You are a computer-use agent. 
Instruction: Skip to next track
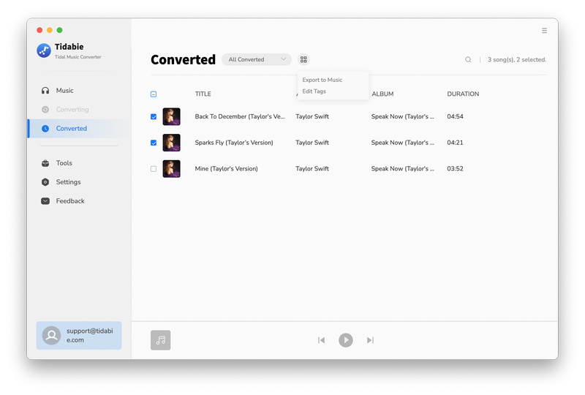370,340
